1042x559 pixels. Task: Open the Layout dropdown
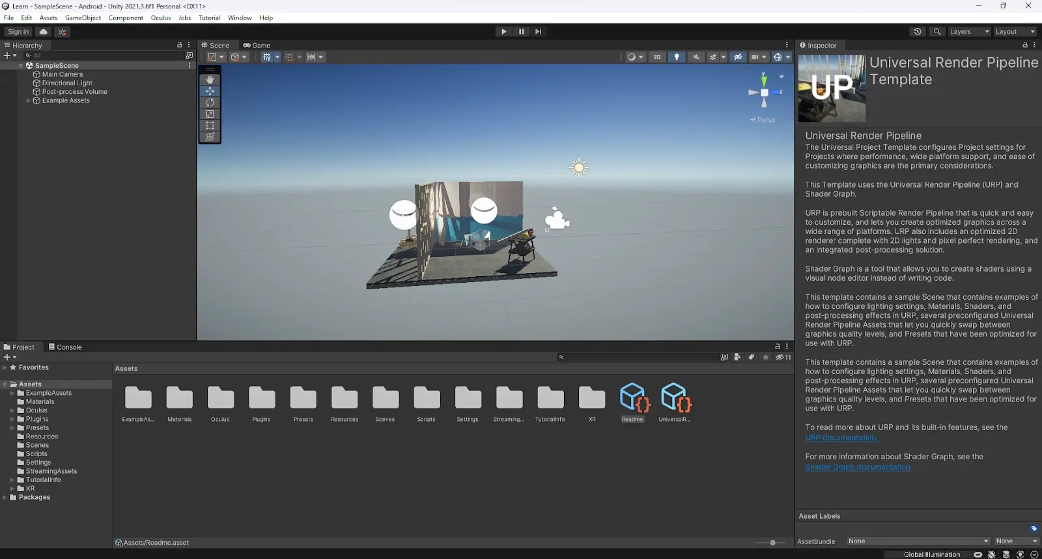click(x=1015, y=31)
